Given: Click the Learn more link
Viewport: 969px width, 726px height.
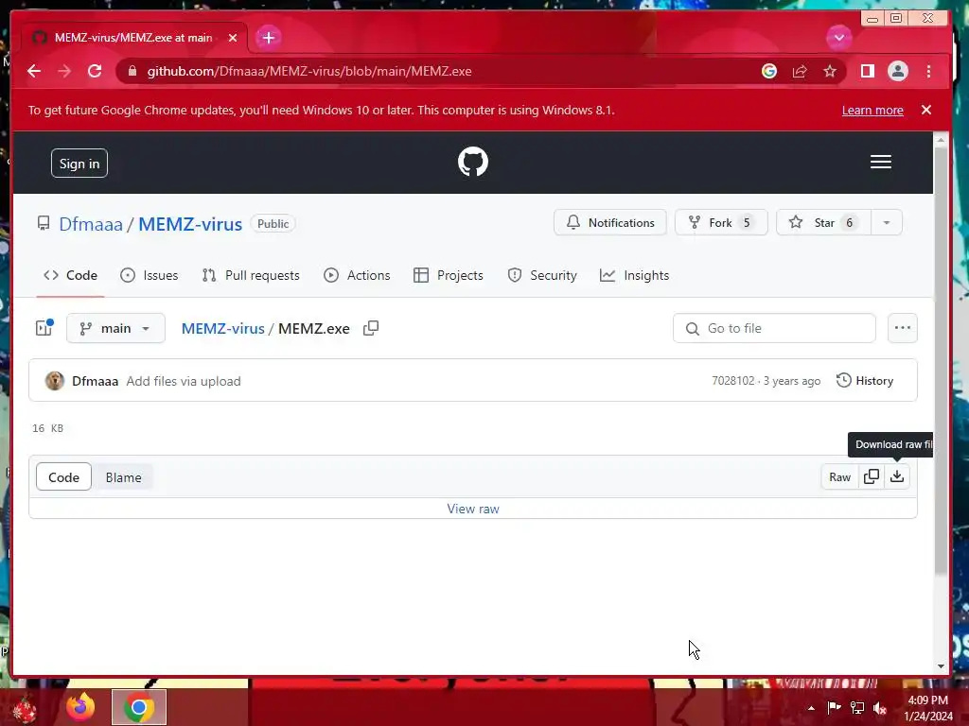Looking at the screenshot, I should click(872, 110).
